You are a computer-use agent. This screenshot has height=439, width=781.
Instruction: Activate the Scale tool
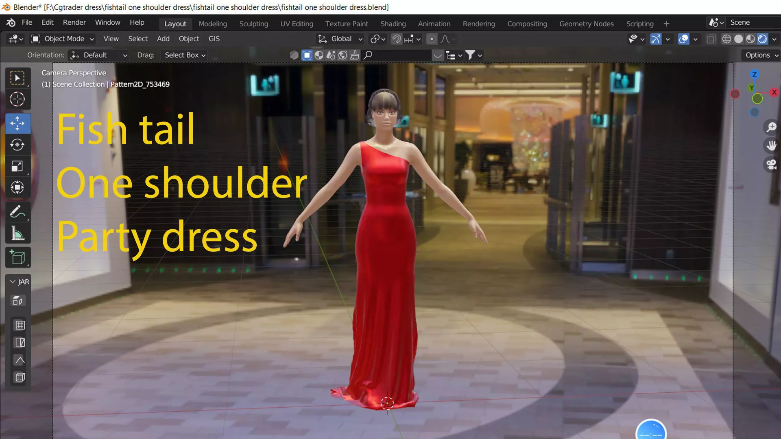pos(17,166)
